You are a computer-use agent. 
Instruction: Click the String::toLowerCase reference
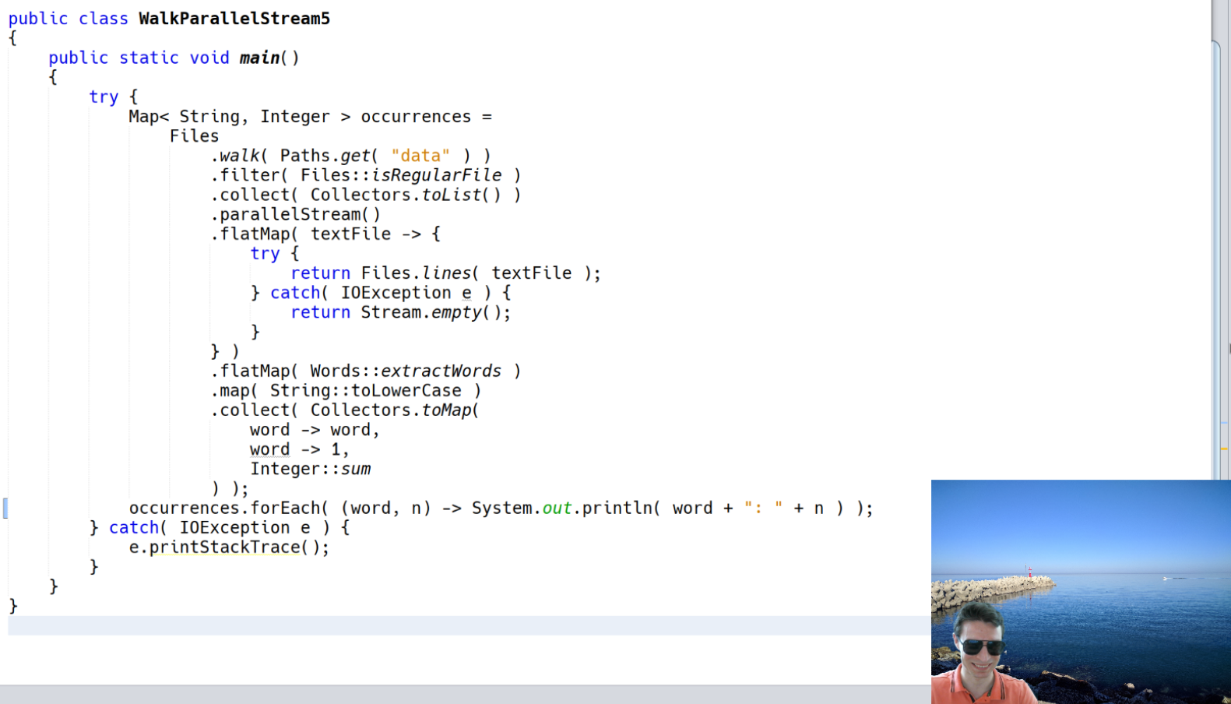click(366, 391)
